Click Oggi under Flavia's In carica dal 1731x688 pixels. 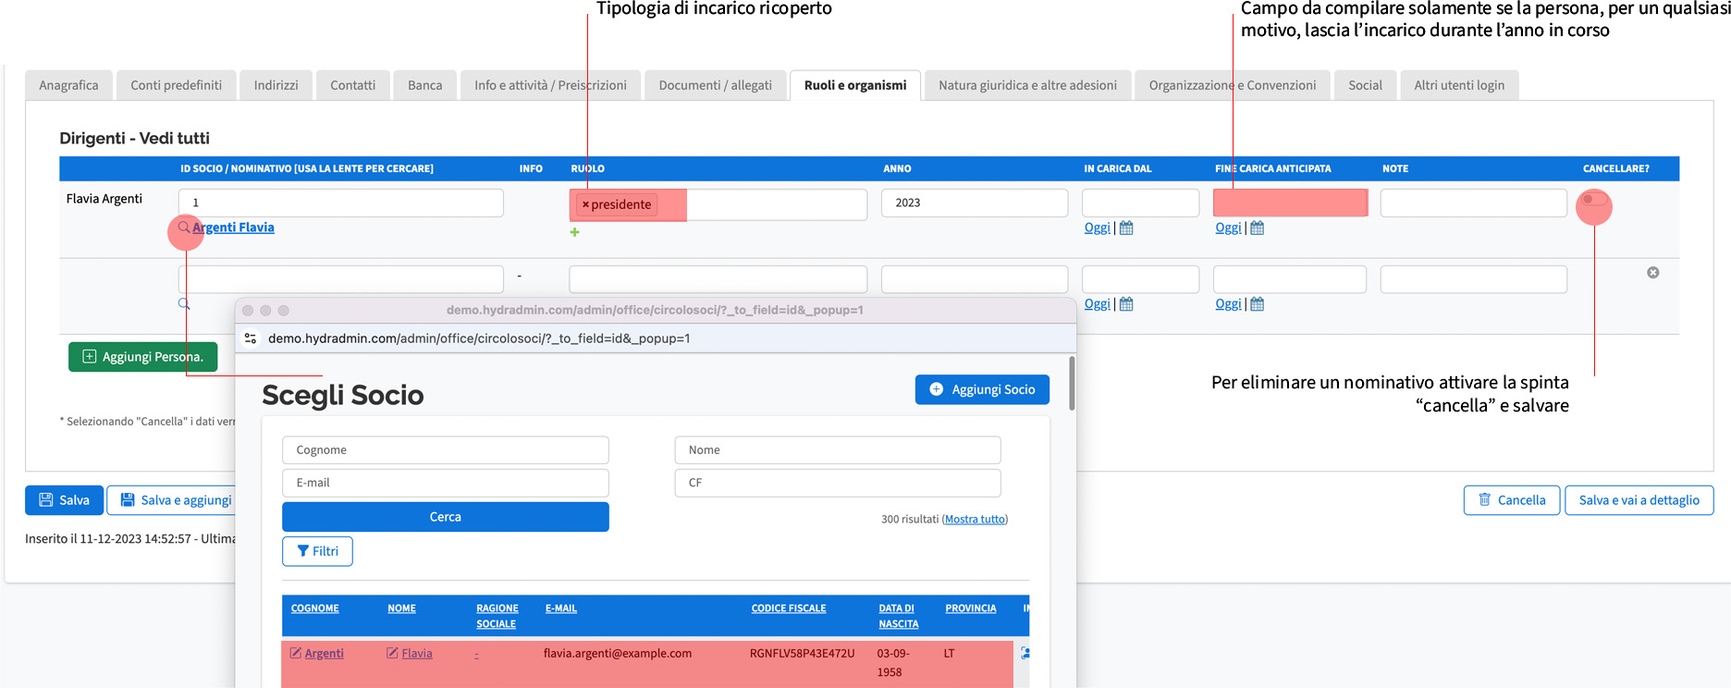click(x=1097, y=227)
